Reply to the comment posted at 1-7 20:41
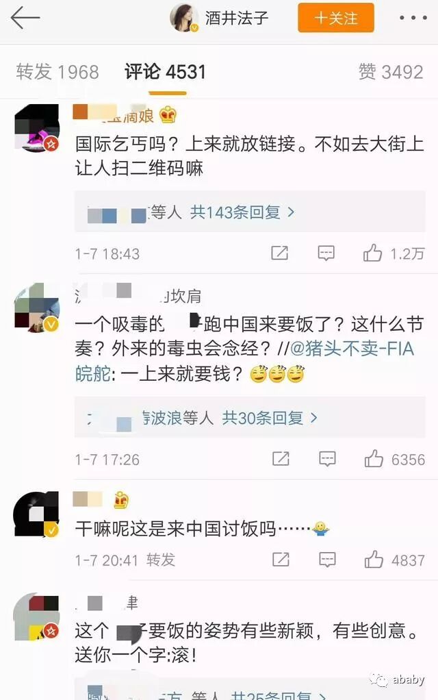 pos(327,560)
